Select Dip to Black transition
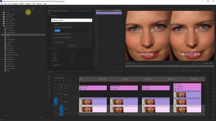 10,48
